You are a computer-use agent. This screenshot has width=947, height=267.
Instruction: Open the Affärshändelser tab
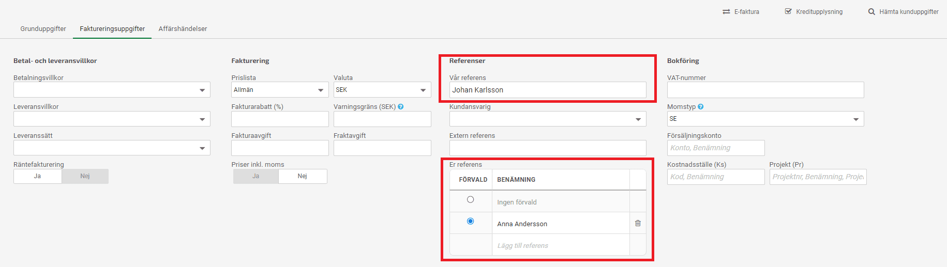183,29
